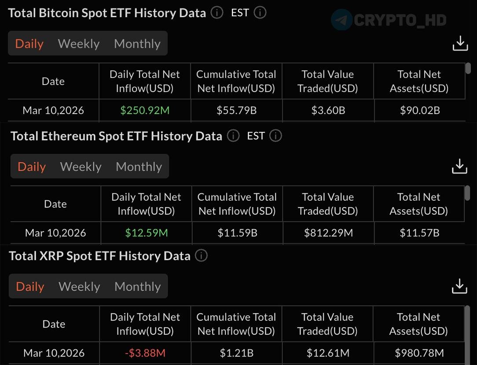Image resolution: width=477 pixels, height=365 pixels.
Task: Click info icon next to Ethereum EST label
Action: point(275,136)
